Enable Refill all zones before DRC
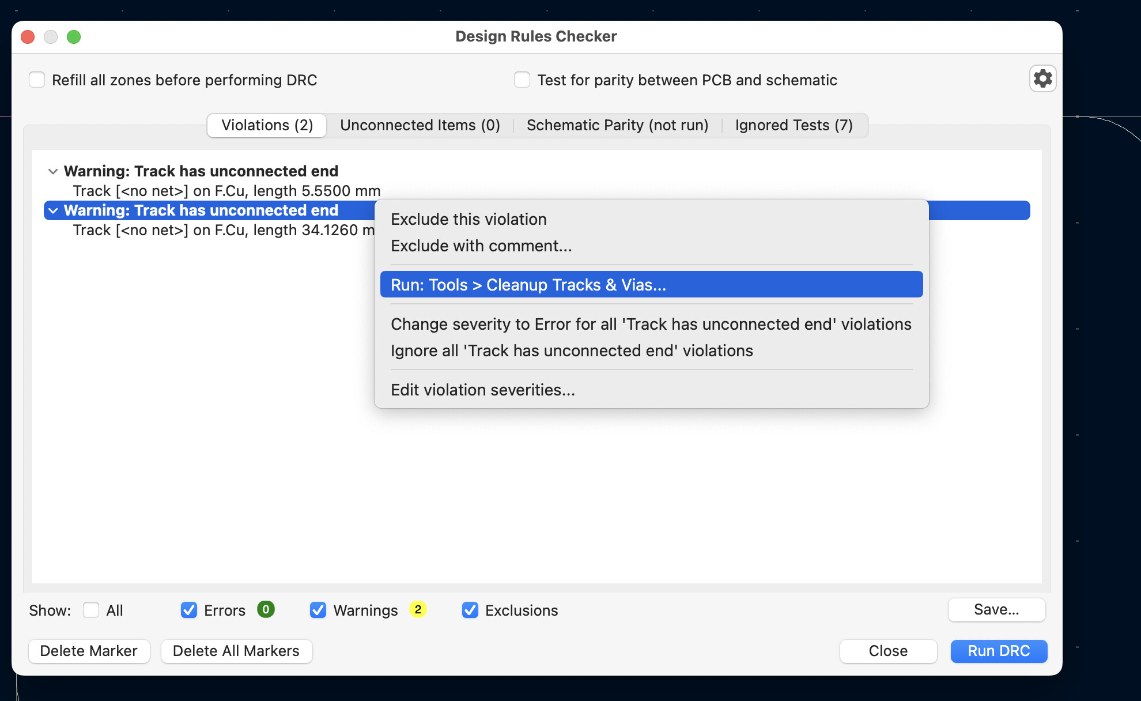 pos(37,80)
